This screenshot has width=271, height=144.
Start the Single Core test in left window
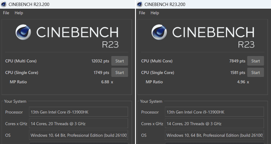pyautogui.click(x=120, y=72)
